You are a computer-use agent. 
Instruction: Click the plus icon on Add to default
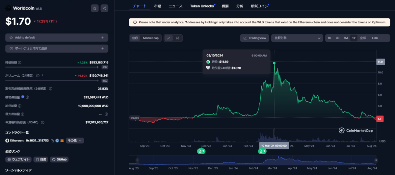coord(102,37)
